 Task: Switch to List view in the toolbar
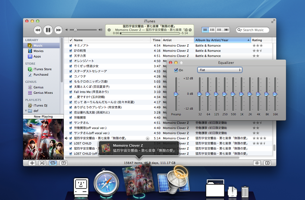(205, 30)
